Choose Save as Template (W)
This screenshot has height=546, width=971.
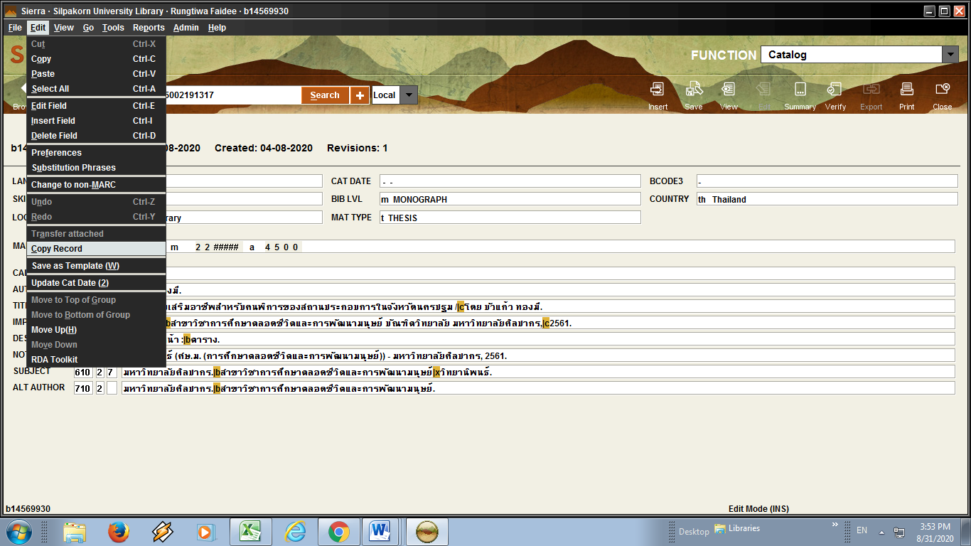pos(96,266)
